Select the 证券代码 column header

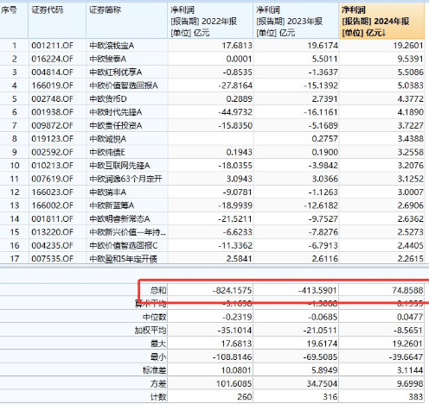pyautogui.click(x=57, y=21)
